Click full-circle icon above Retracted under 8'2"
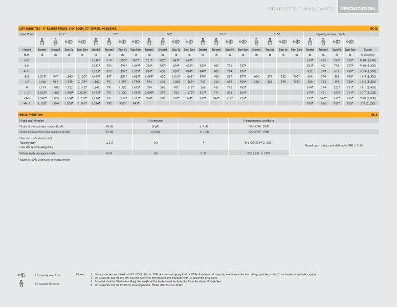 pos(163,42)
